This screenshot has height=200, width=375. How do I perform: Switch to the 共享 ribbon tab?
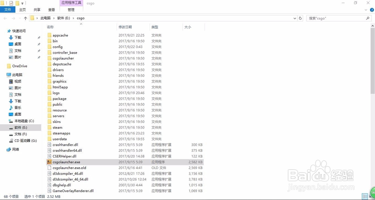coord(37,10)
